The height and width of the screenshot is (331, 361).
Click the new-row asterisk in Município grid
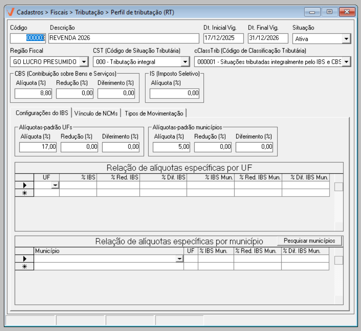(x=24, y=266)
